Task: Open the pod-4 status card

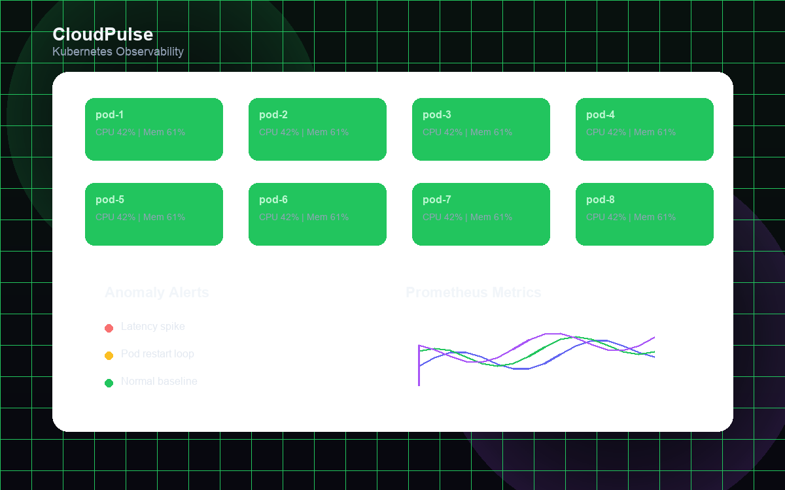Action: pos(644,129)
